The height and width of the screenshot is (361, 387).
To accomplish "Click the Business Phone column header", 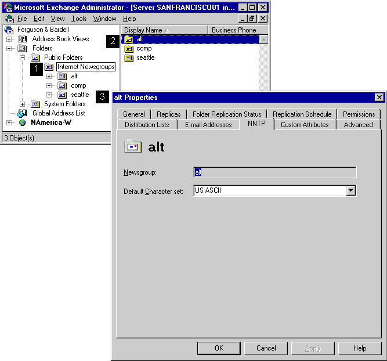I will pyautogui.click(x=238, y=30).
